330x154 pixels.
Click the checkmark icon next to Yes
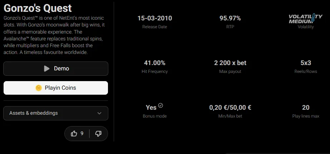(161, 105)
